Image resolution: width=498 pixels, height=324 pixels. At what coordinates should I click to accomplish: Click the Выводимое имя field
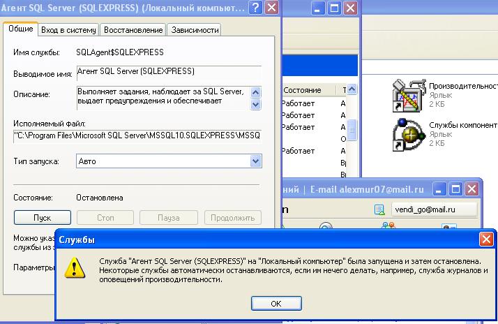169,72
